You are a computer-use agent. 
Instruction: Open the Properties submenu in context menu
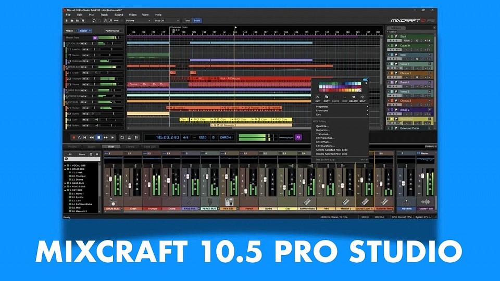pos(340,107)
